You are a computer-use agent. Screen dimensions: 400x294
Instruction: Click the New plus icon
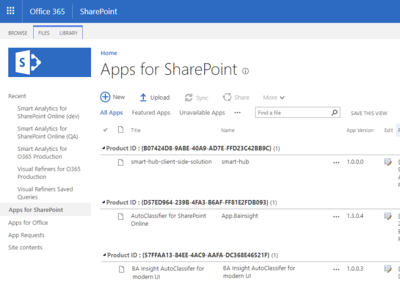pos(105,97)
